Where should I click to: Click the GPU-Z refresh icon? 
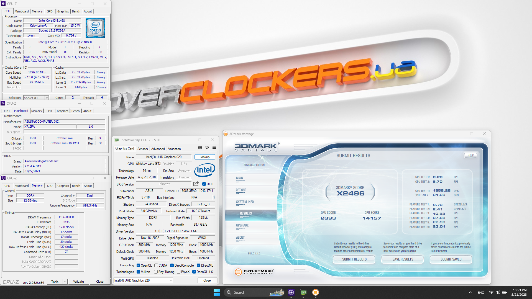(x=207, y=147)
